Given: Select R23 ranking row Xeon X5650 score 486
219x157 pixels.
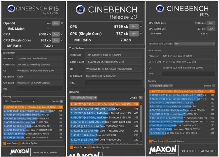Looking at the screenshot, I should [x=182, y=133].
